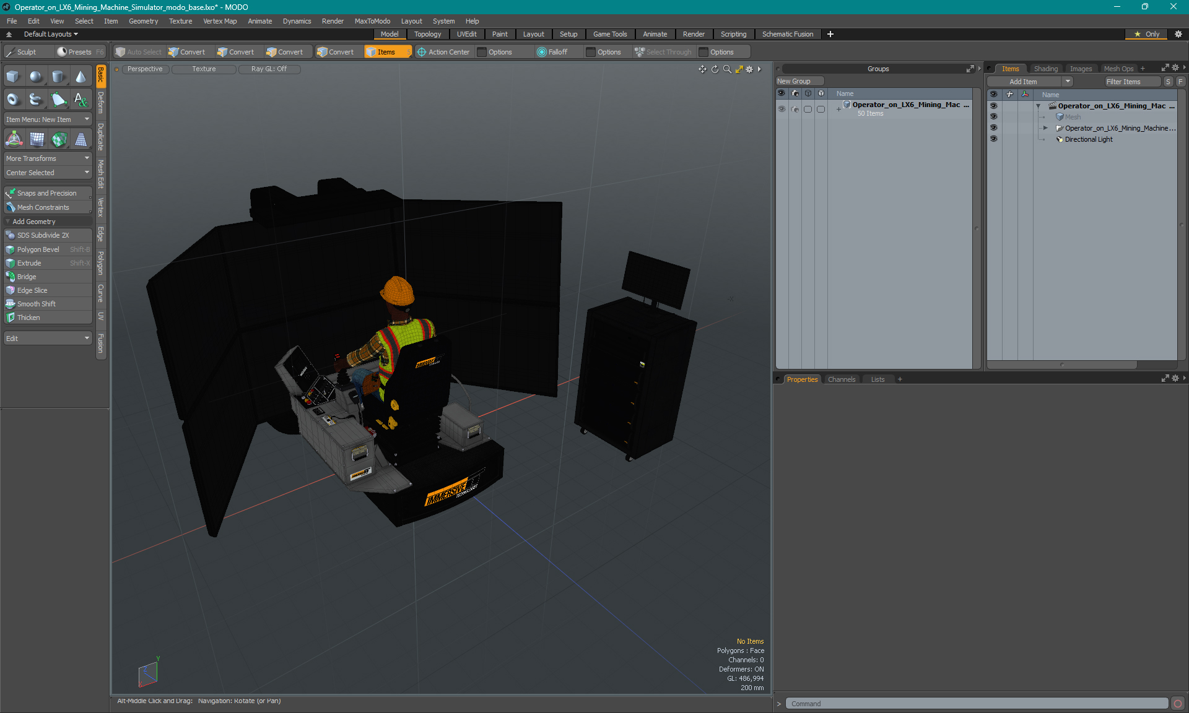Toggle the Only star button
Image resolution: width=1189 pixels, height=713 pixels.
pyautogui.click(x=1147, y=34)
